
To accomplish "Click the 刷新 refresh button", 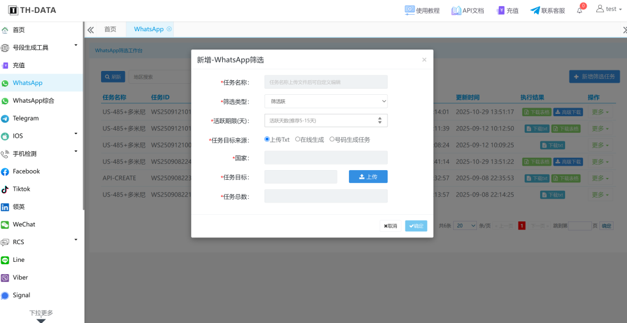I will pos(113,76).
